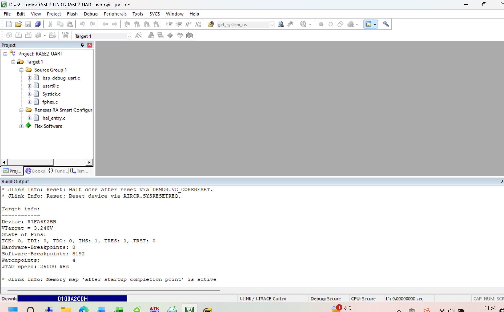
Task: Open Configuration wrench icon
Action: tap(386, 24)
